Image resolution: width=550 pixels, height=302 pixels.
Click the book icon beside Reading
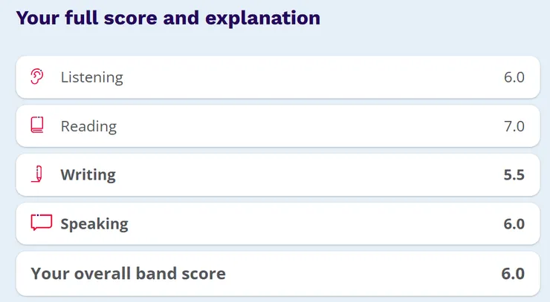37,125
